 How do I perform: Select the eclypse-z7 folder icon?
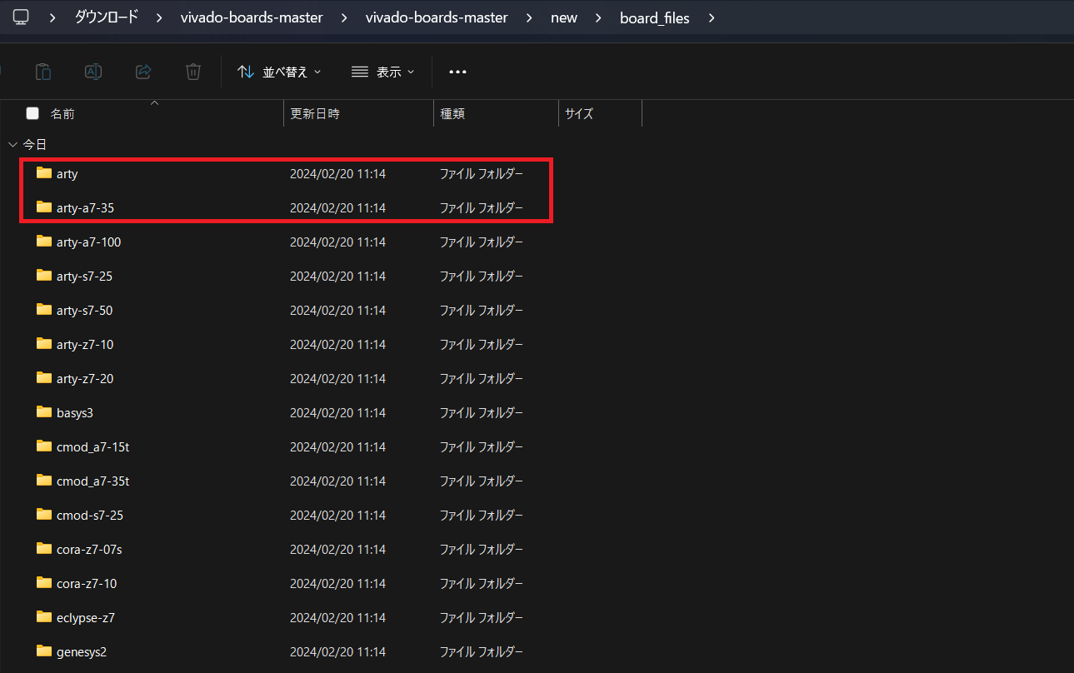pos(44,617)
